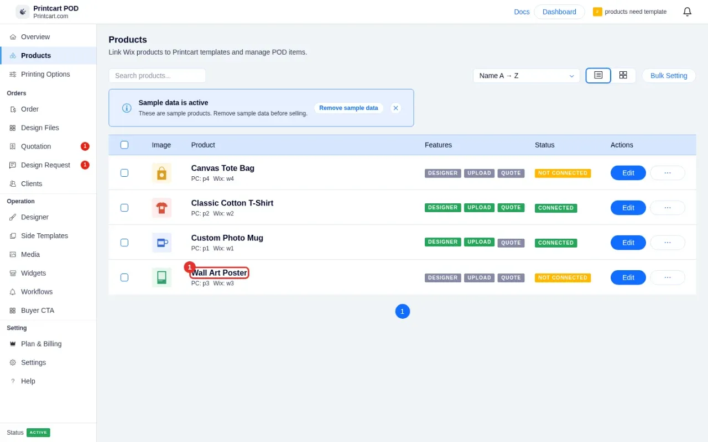708x442 pixels.
Task: Open Design Files section
Action: pos(48,128)
